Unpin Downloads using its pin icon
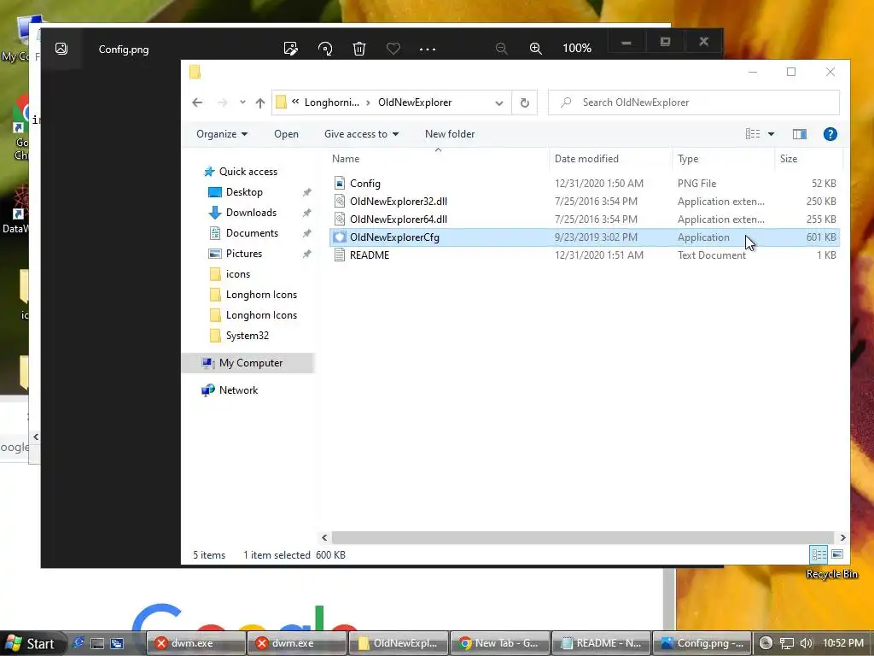The width and height of the screenshot is (874, 656). 306,213
